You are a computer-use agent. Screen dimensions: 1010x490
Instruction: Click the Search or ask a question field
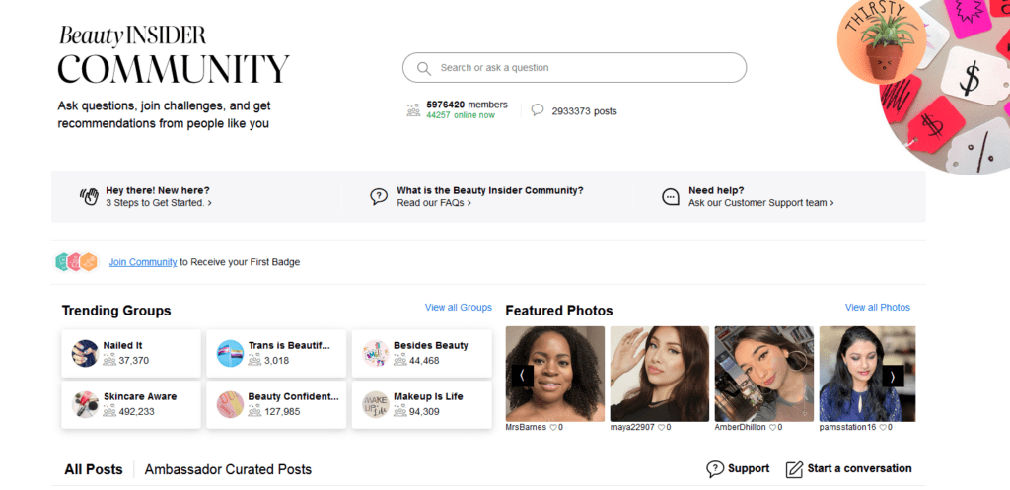(x=575, y=68)
